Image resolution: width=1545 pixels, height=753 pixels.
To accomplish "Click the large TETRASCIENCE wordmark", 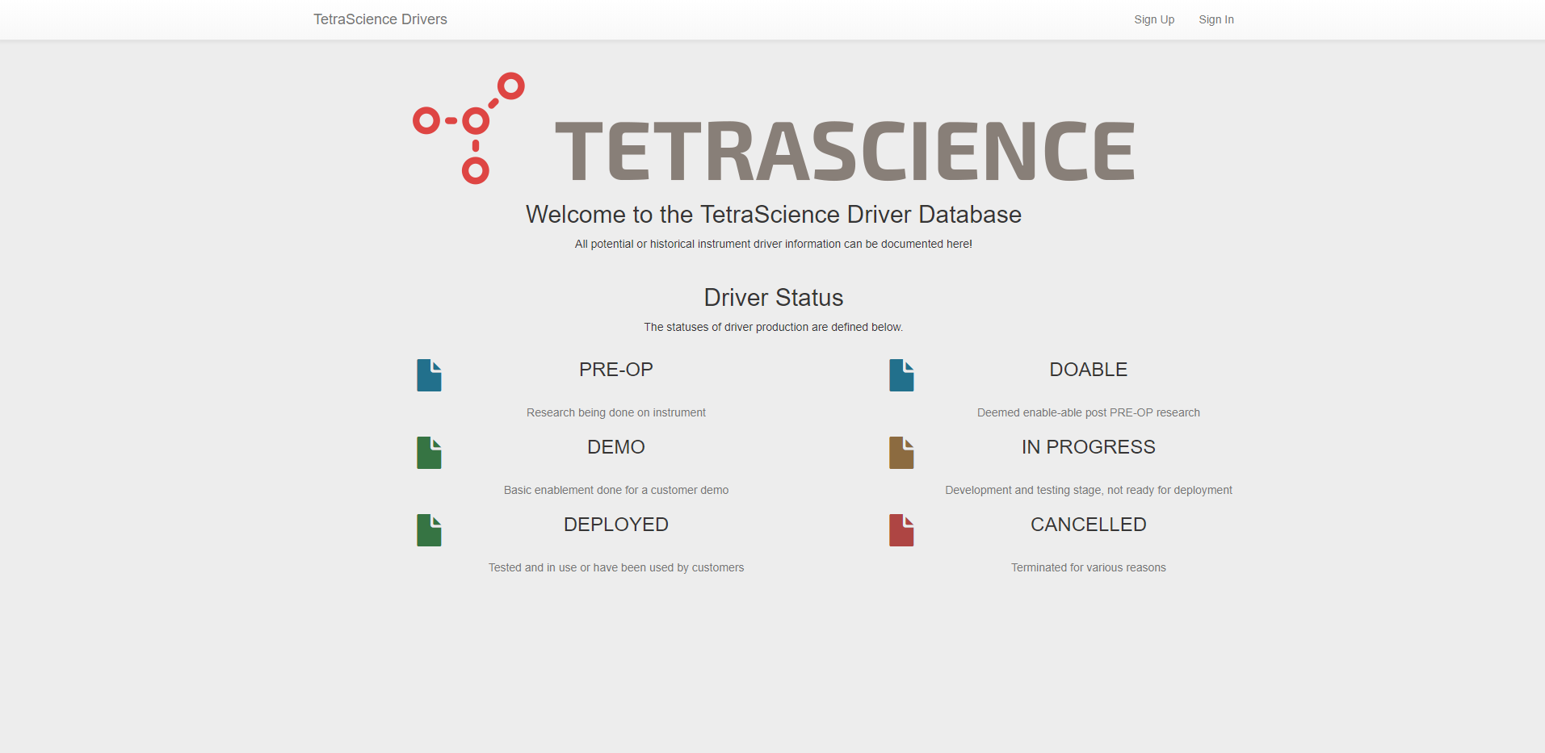I will pos(845,151).
